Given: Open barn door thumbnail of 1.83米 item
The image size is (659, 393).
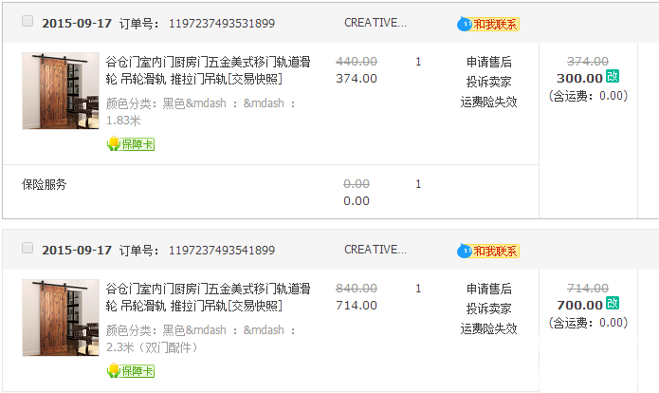Looking at the screenshot, I should click(x=60, y=91).
